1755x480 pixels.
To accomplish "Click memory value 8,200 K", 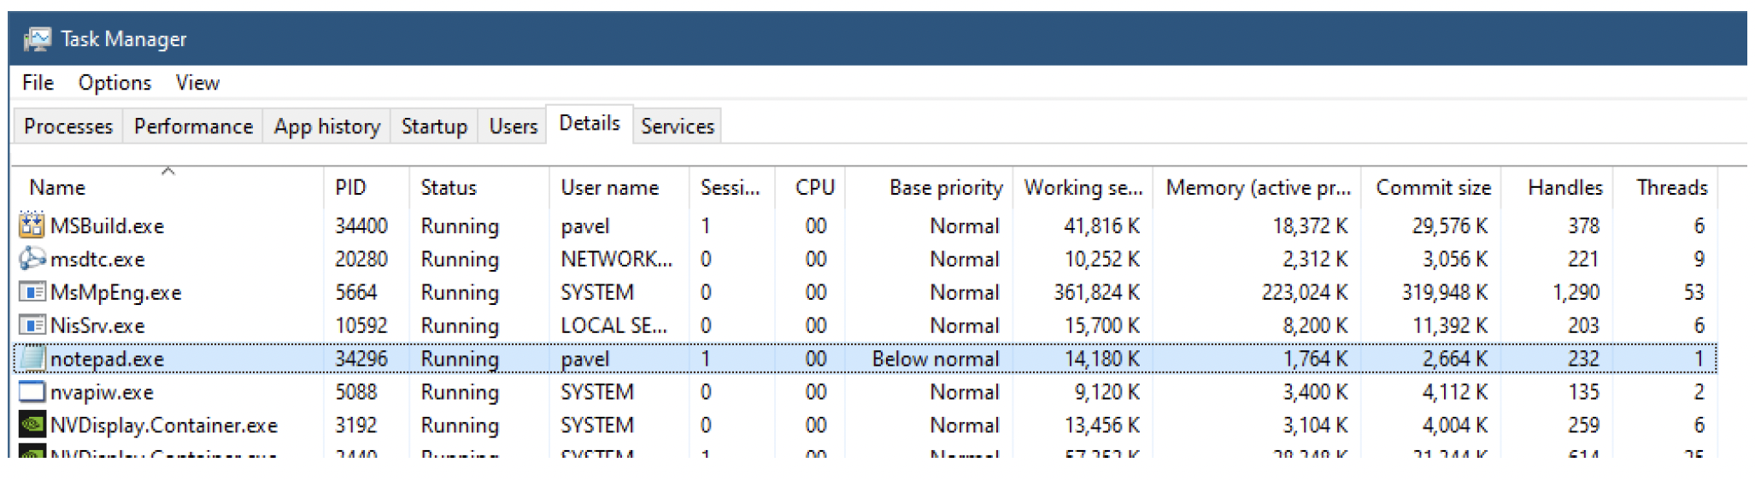I will tap(1315, 326).
